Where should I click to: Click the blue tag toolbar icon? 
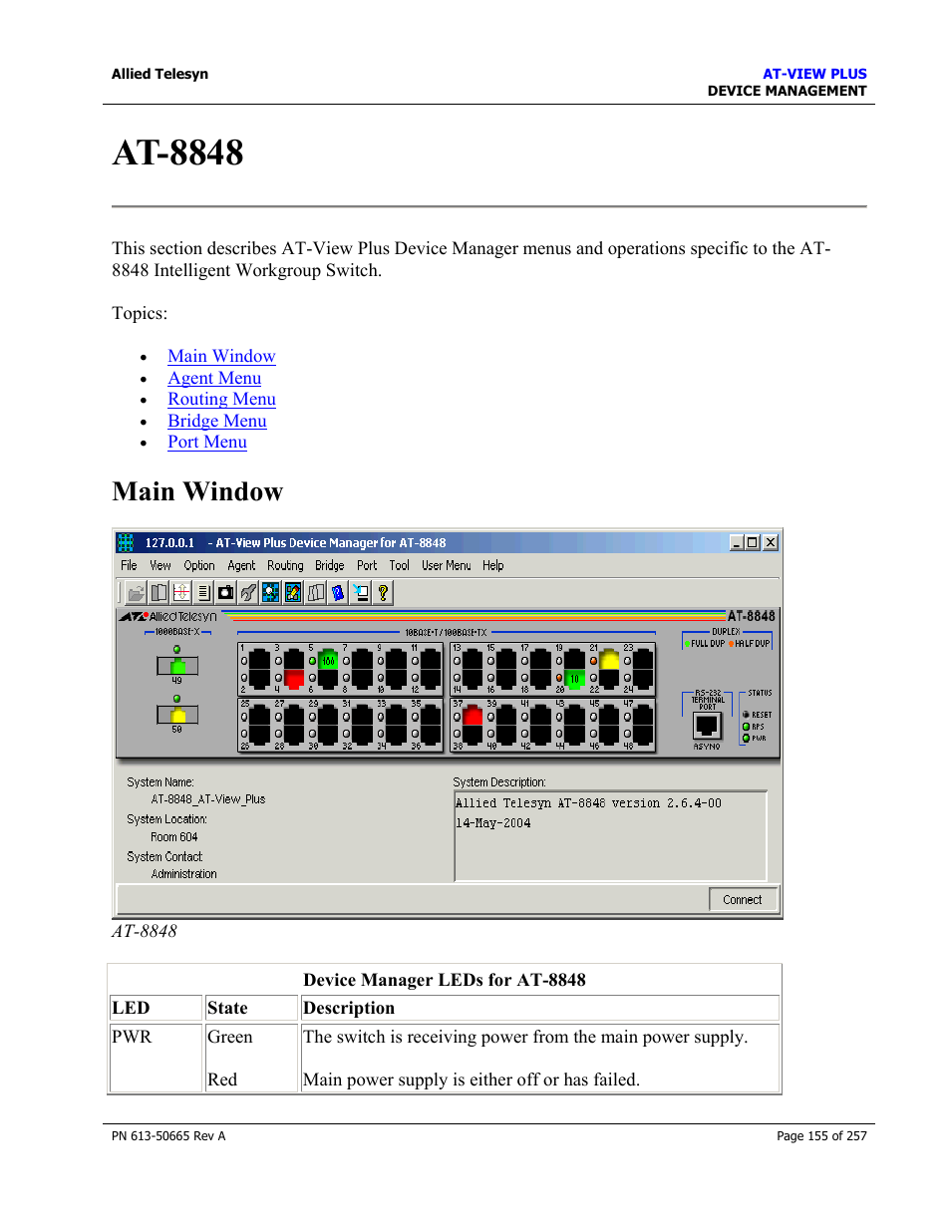[x=338, y=592]
